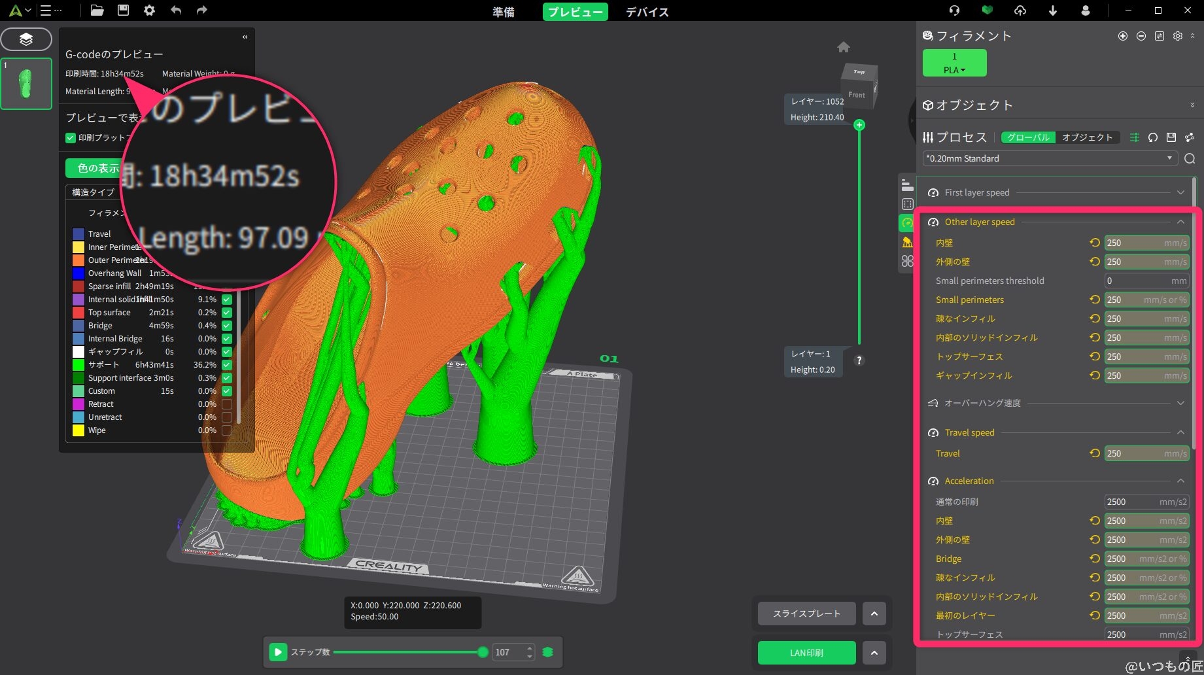Switch to the デバイス tab
This screenshot has height=675, width=1204.
tap(646, 12)
